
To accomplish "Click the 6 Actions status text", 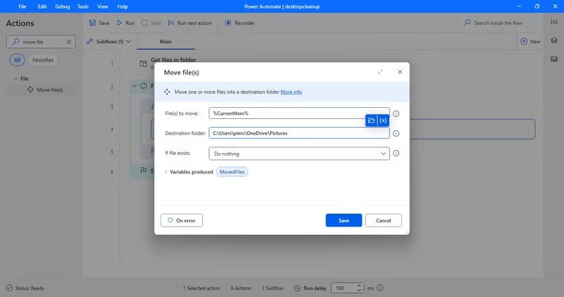I will click(241, 288).
